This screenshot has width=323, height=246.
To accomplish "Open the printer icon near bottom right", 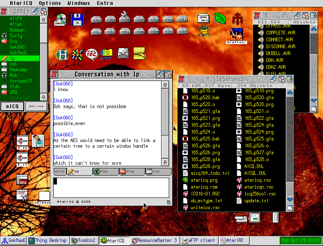I will click(241, 219).
